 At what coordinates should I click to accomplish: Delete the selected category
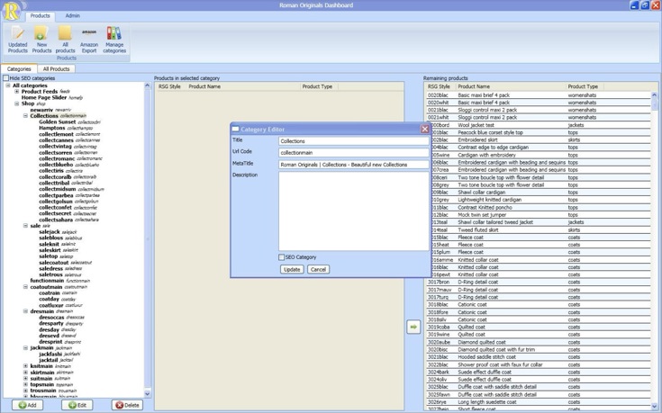pos(127,405)
